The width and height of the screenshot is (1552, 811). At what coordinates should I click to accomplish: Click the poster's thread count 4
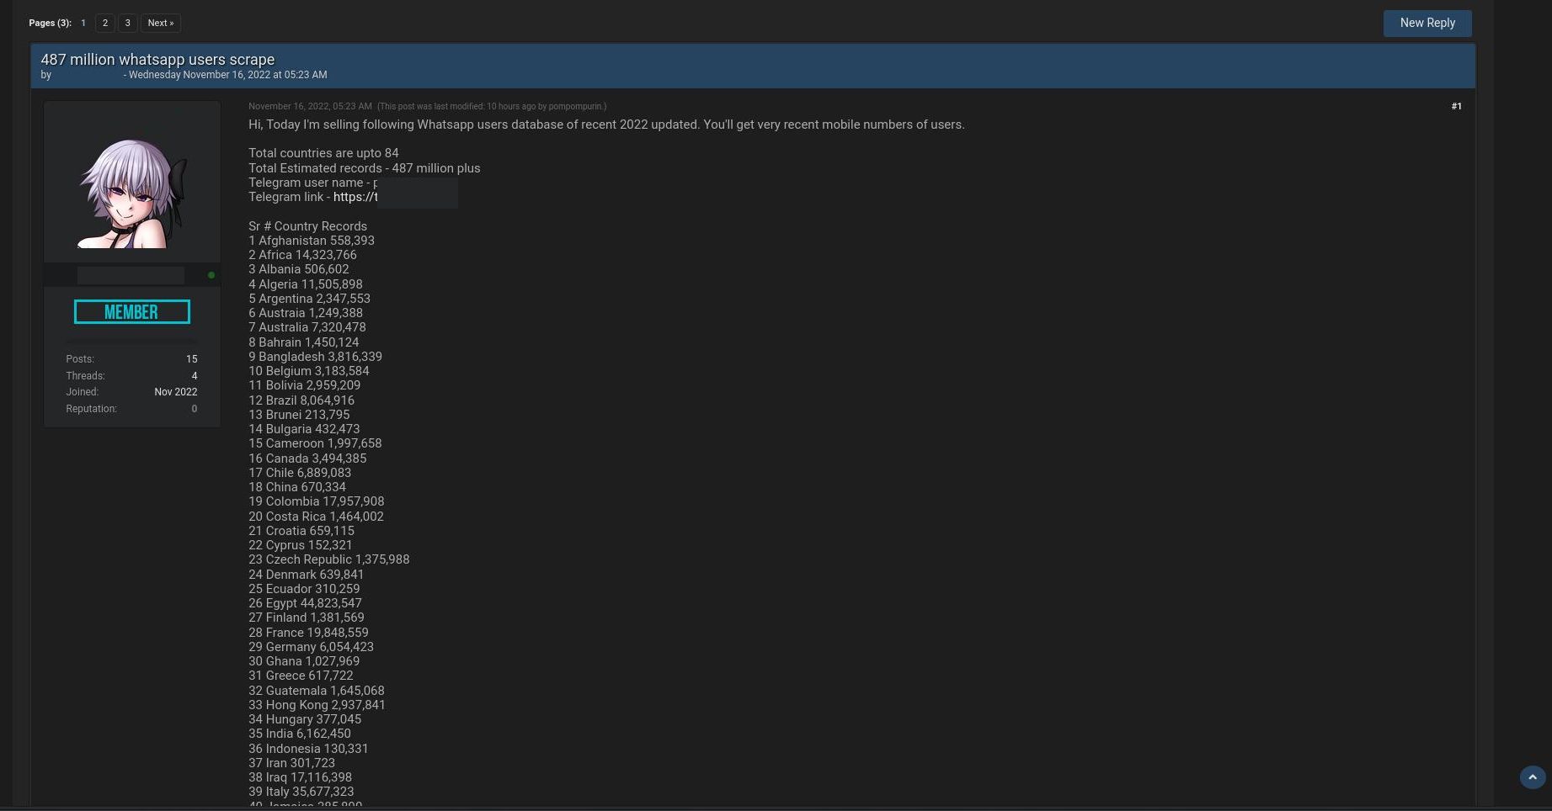(x=194, y=376)
